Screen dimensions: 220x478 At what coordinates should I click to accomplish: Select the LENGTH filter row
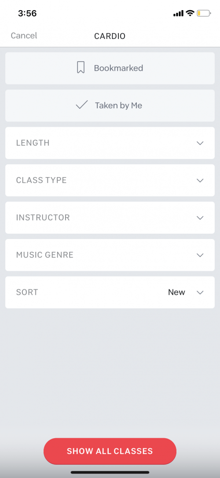click(x=110, y=143)
